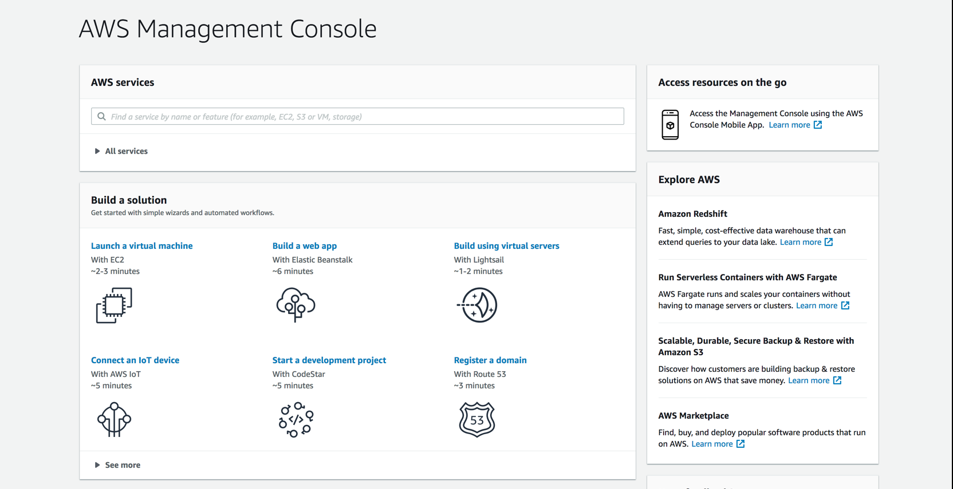
Task: Click external link icon beside Fargate Learn more
Action: point(845,305)
